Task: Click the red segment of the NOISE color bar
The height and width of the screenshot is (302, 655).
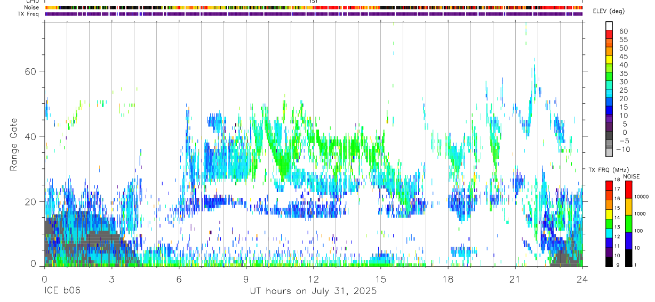Action: [628, 189]
